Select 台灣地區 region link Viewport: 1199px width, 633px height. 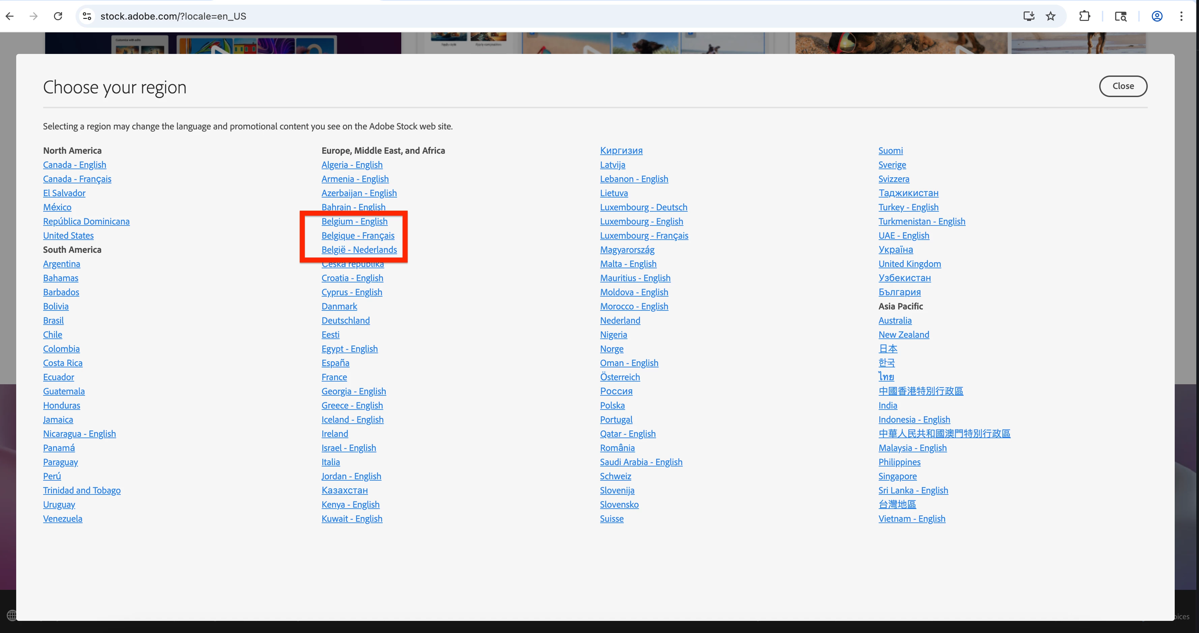(x=897, y=505)
